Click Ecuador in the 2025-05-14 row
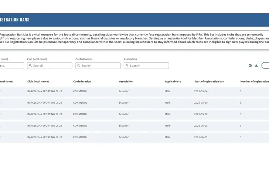The height and width of the screenshot is (180, 269). 124,91
